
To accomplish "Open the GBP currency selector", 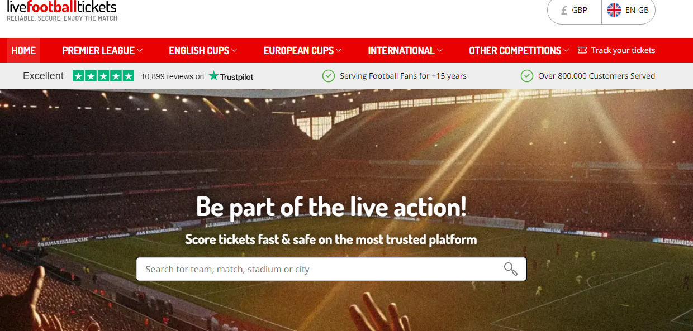I will tap(575, 10).
